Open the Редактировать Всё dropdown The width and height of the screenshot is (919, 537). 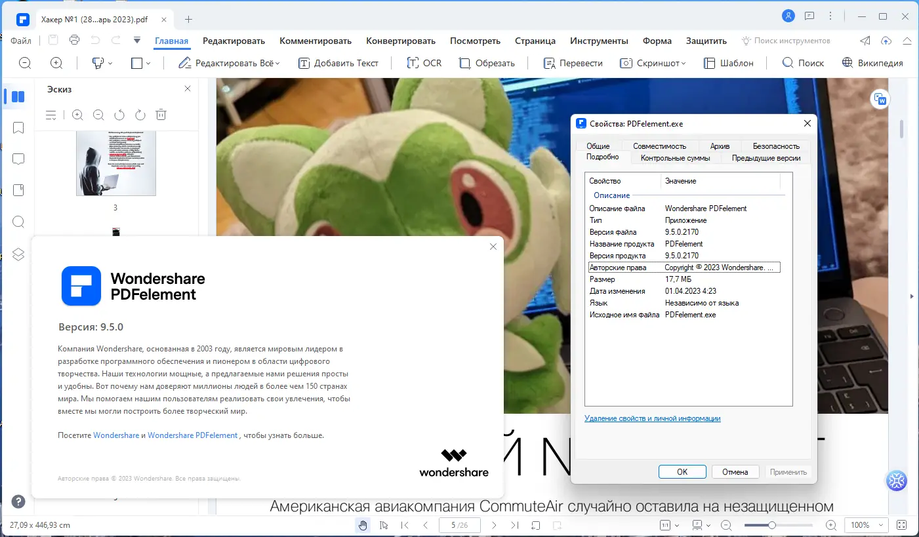pyautogui.click(x=276, y=63)
